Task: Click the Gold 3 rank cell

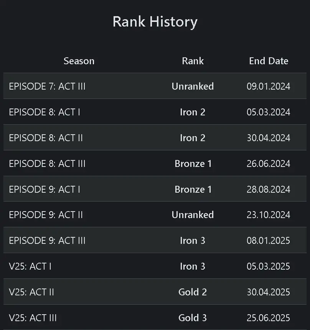Action: point(193,318)
